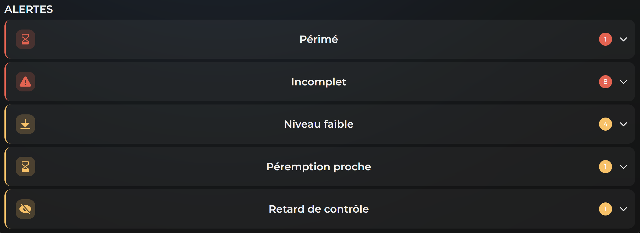Select the Retard de contrôle label

click(x=319, y=209)
